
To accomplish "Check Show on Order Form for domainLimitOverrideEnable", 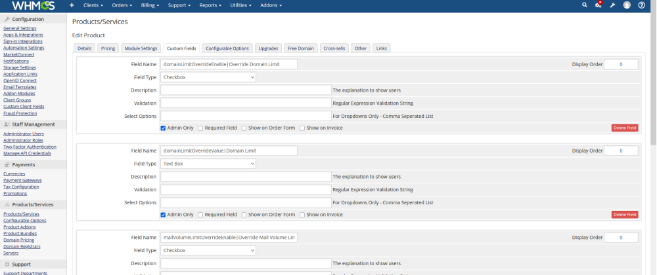I will [x=244, y=128].
